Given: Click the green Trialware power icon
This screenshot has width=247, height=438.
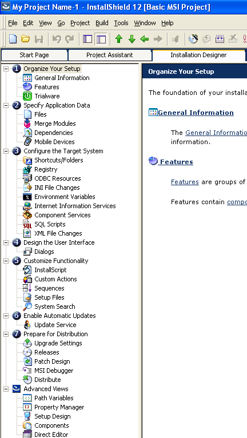Looking at the screenshot, I should (x=27, y=96).
